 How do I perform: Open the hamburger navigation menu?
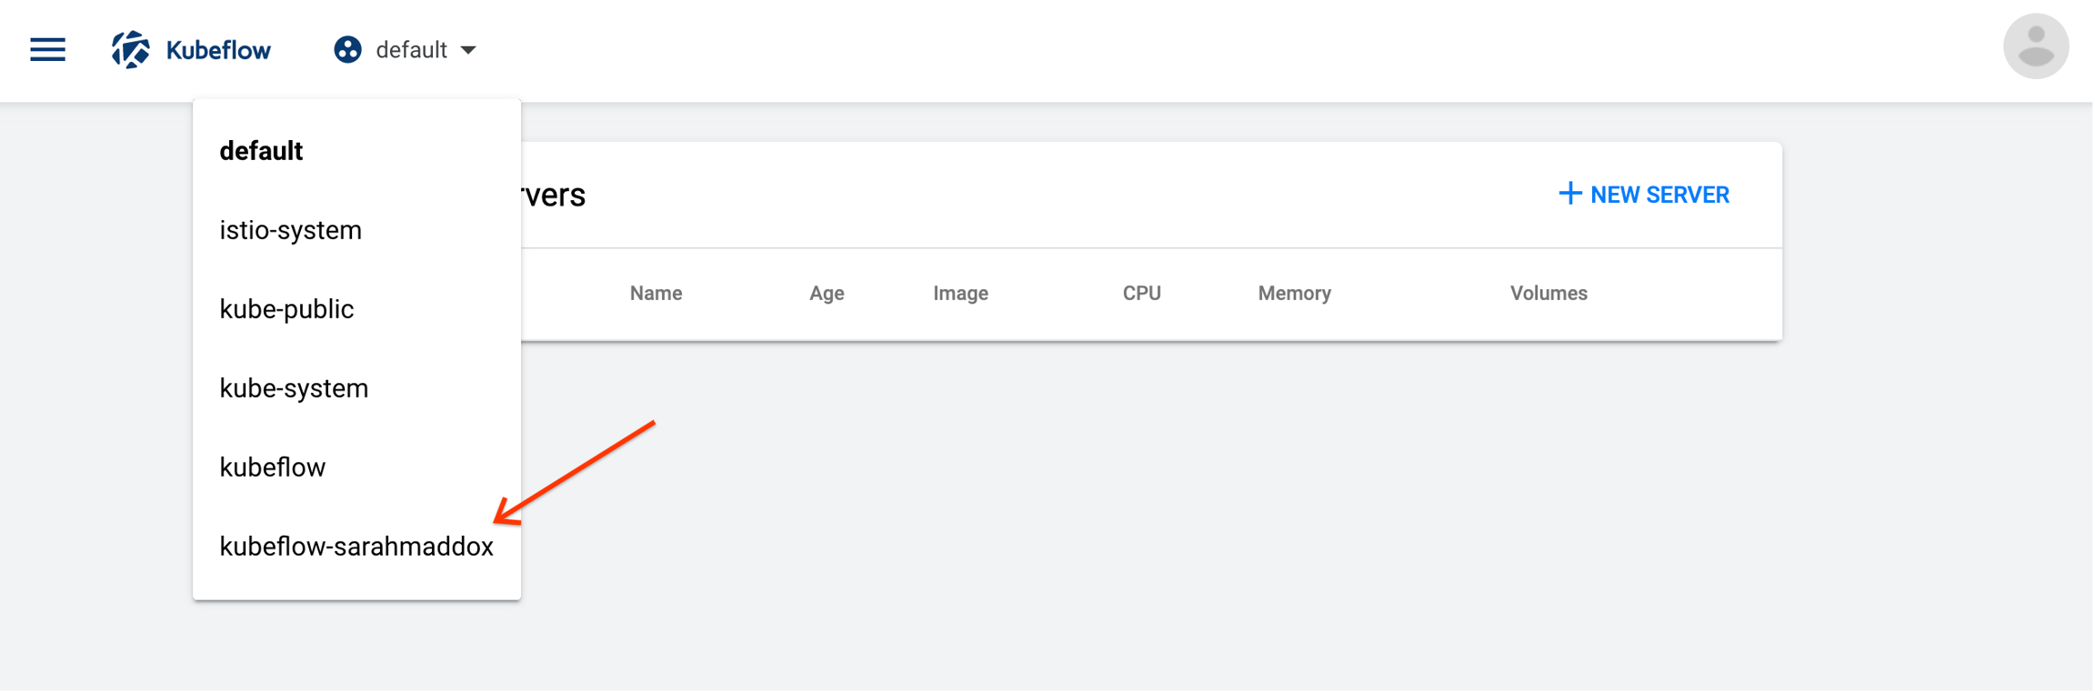(47, 50)
